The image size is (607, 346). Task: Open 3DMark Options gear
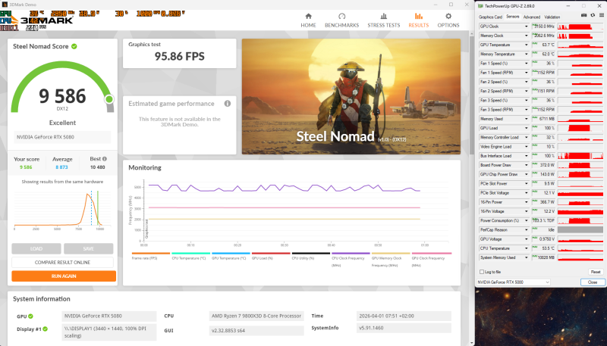(x=448, y=20)
